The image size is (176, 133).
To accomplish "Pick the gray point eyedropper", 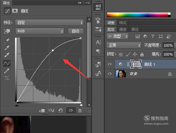I will pos(7,48).
